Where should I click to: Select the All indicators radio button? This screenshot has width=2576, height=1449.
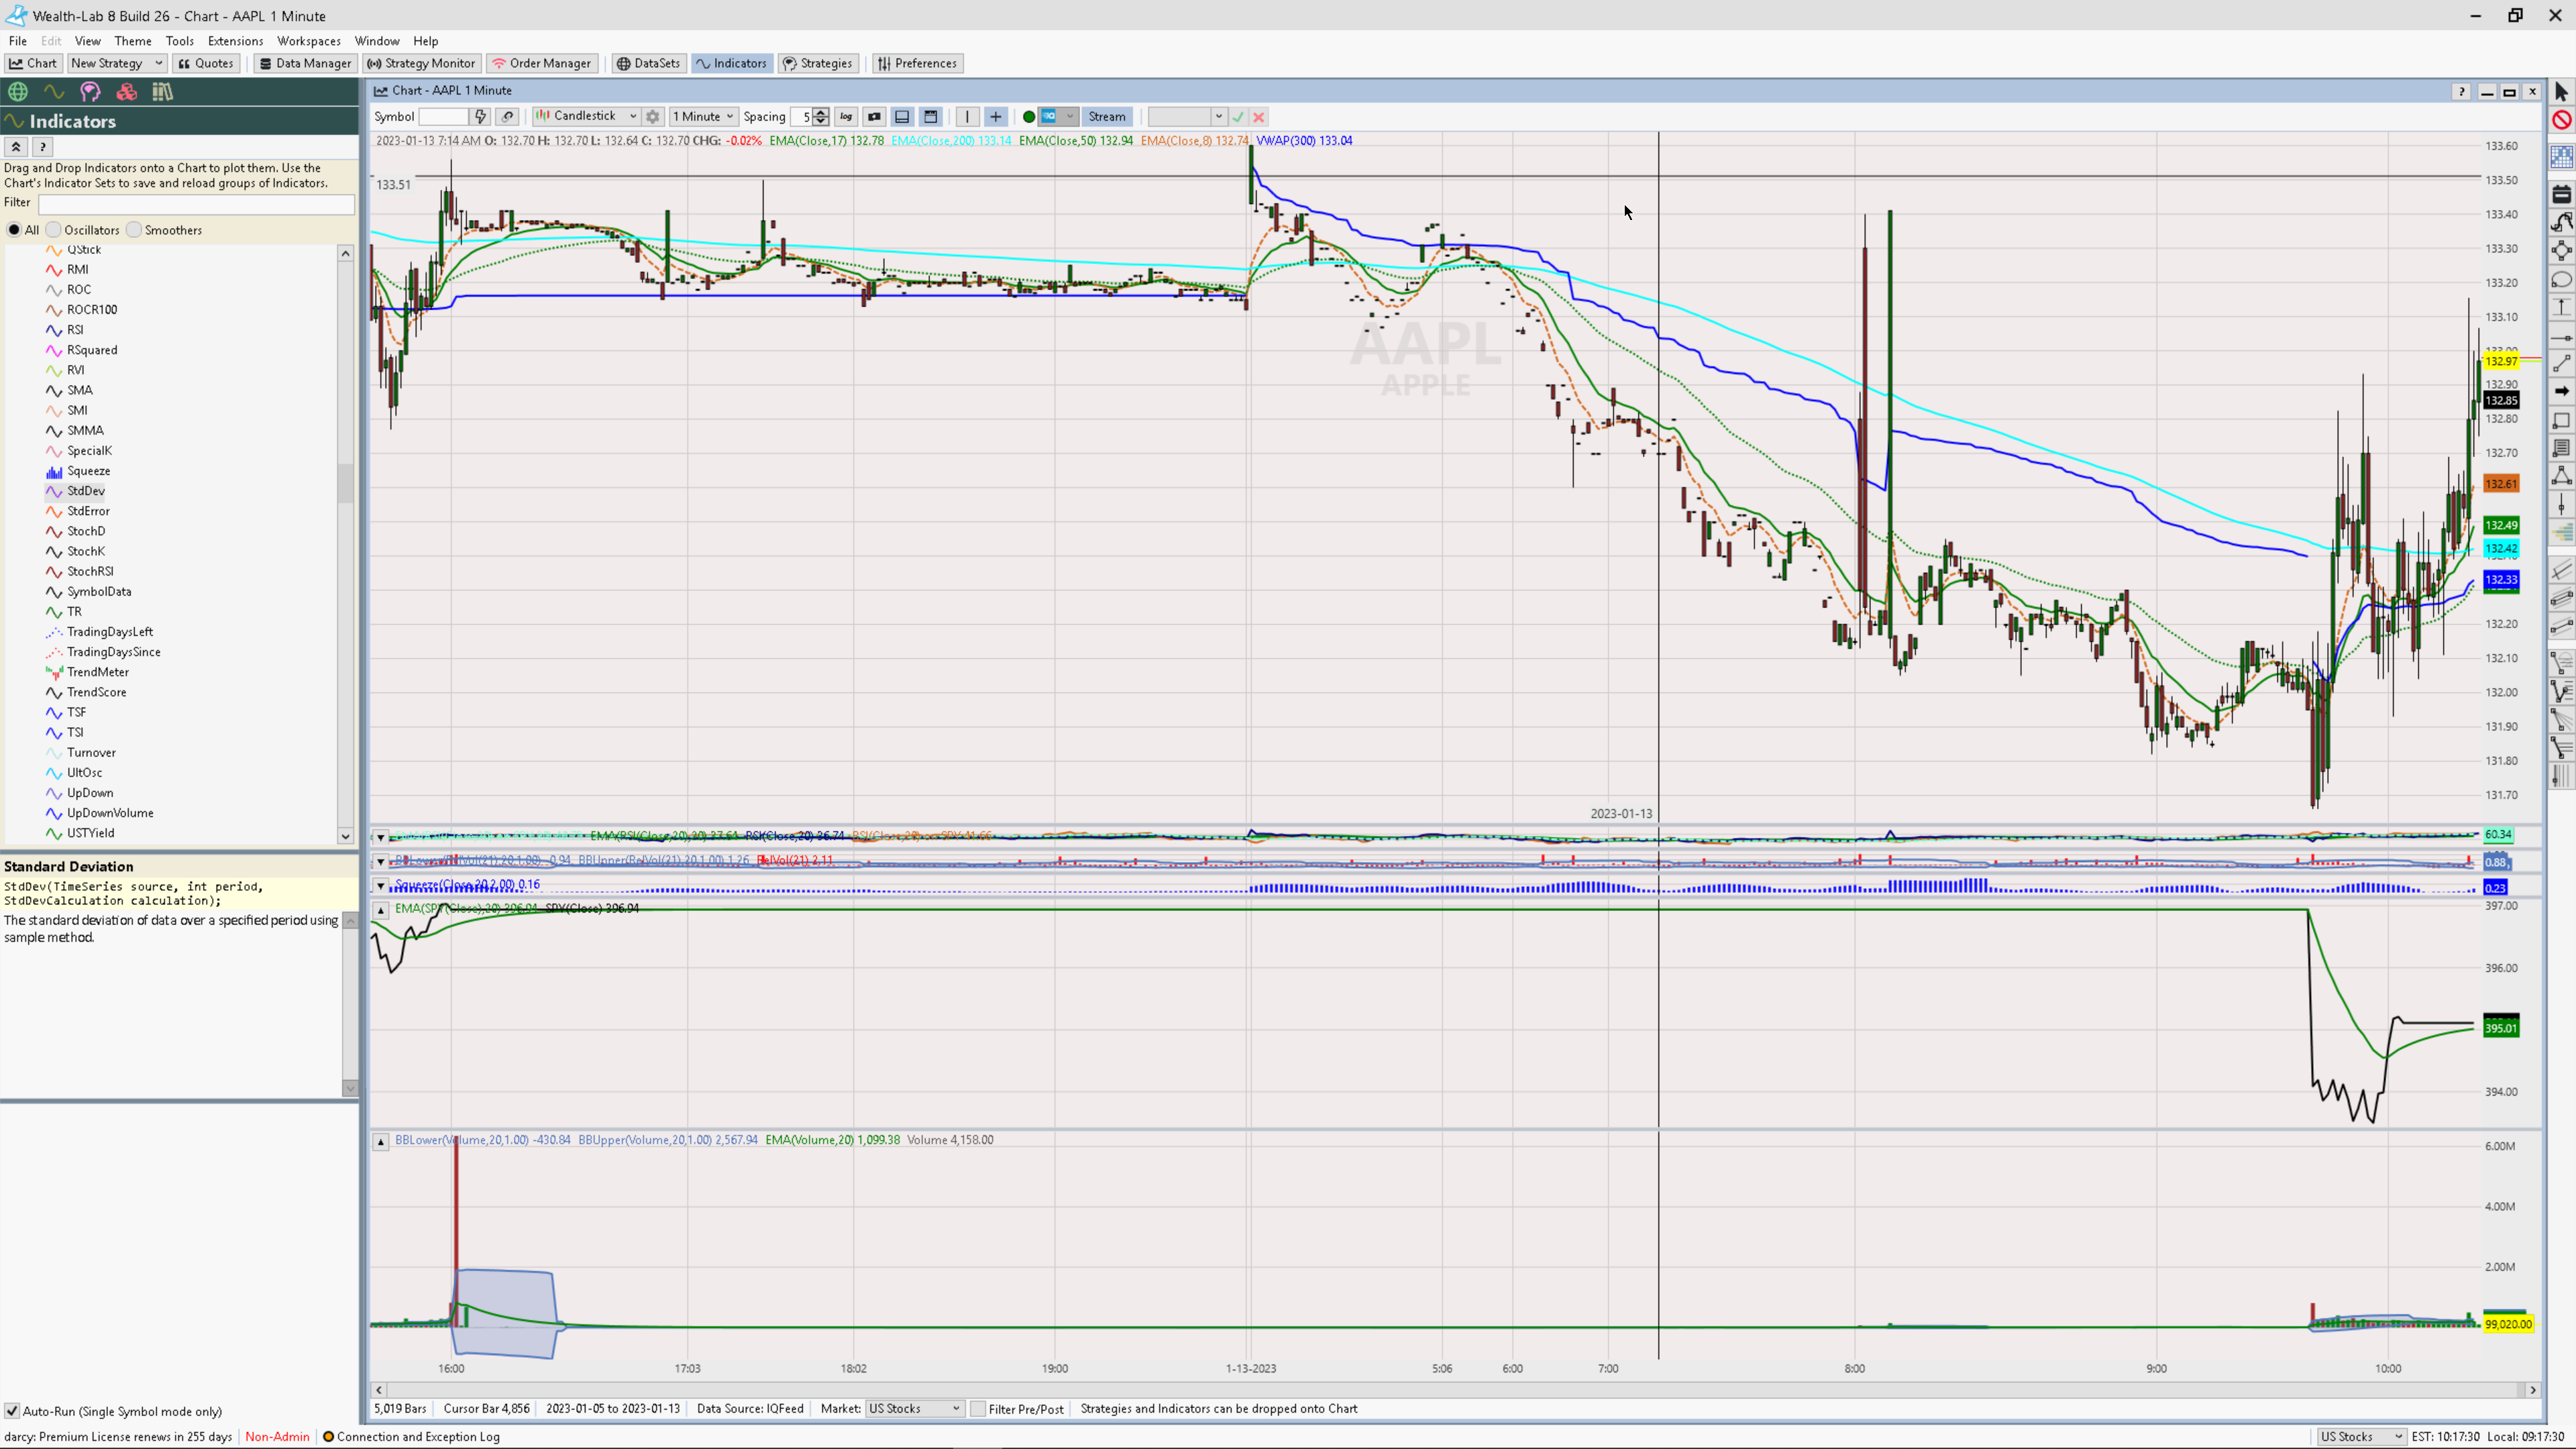tap(14, 230)
